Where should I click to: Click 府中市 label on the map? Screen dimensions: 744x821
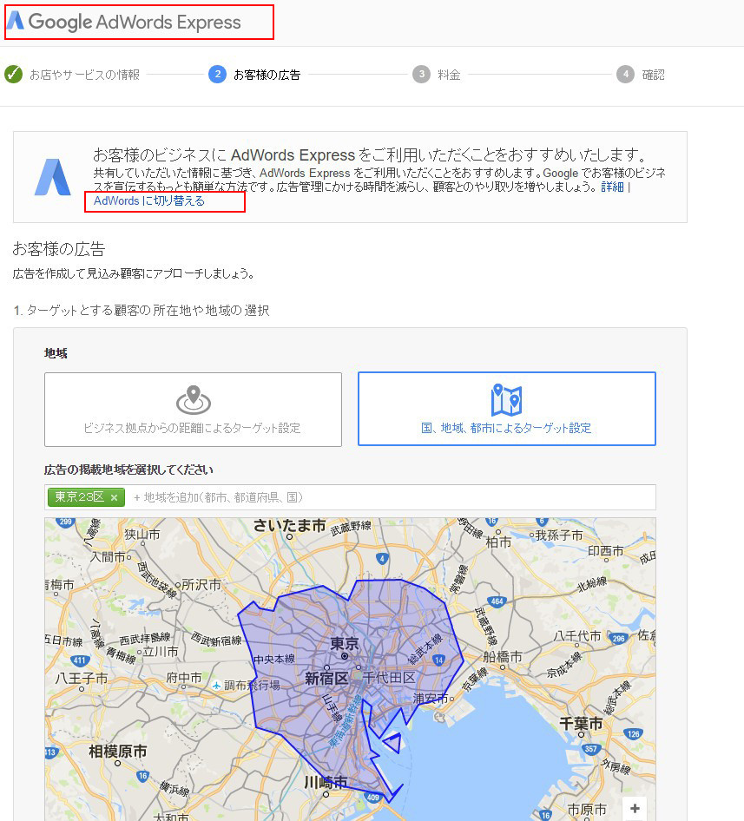184,678
